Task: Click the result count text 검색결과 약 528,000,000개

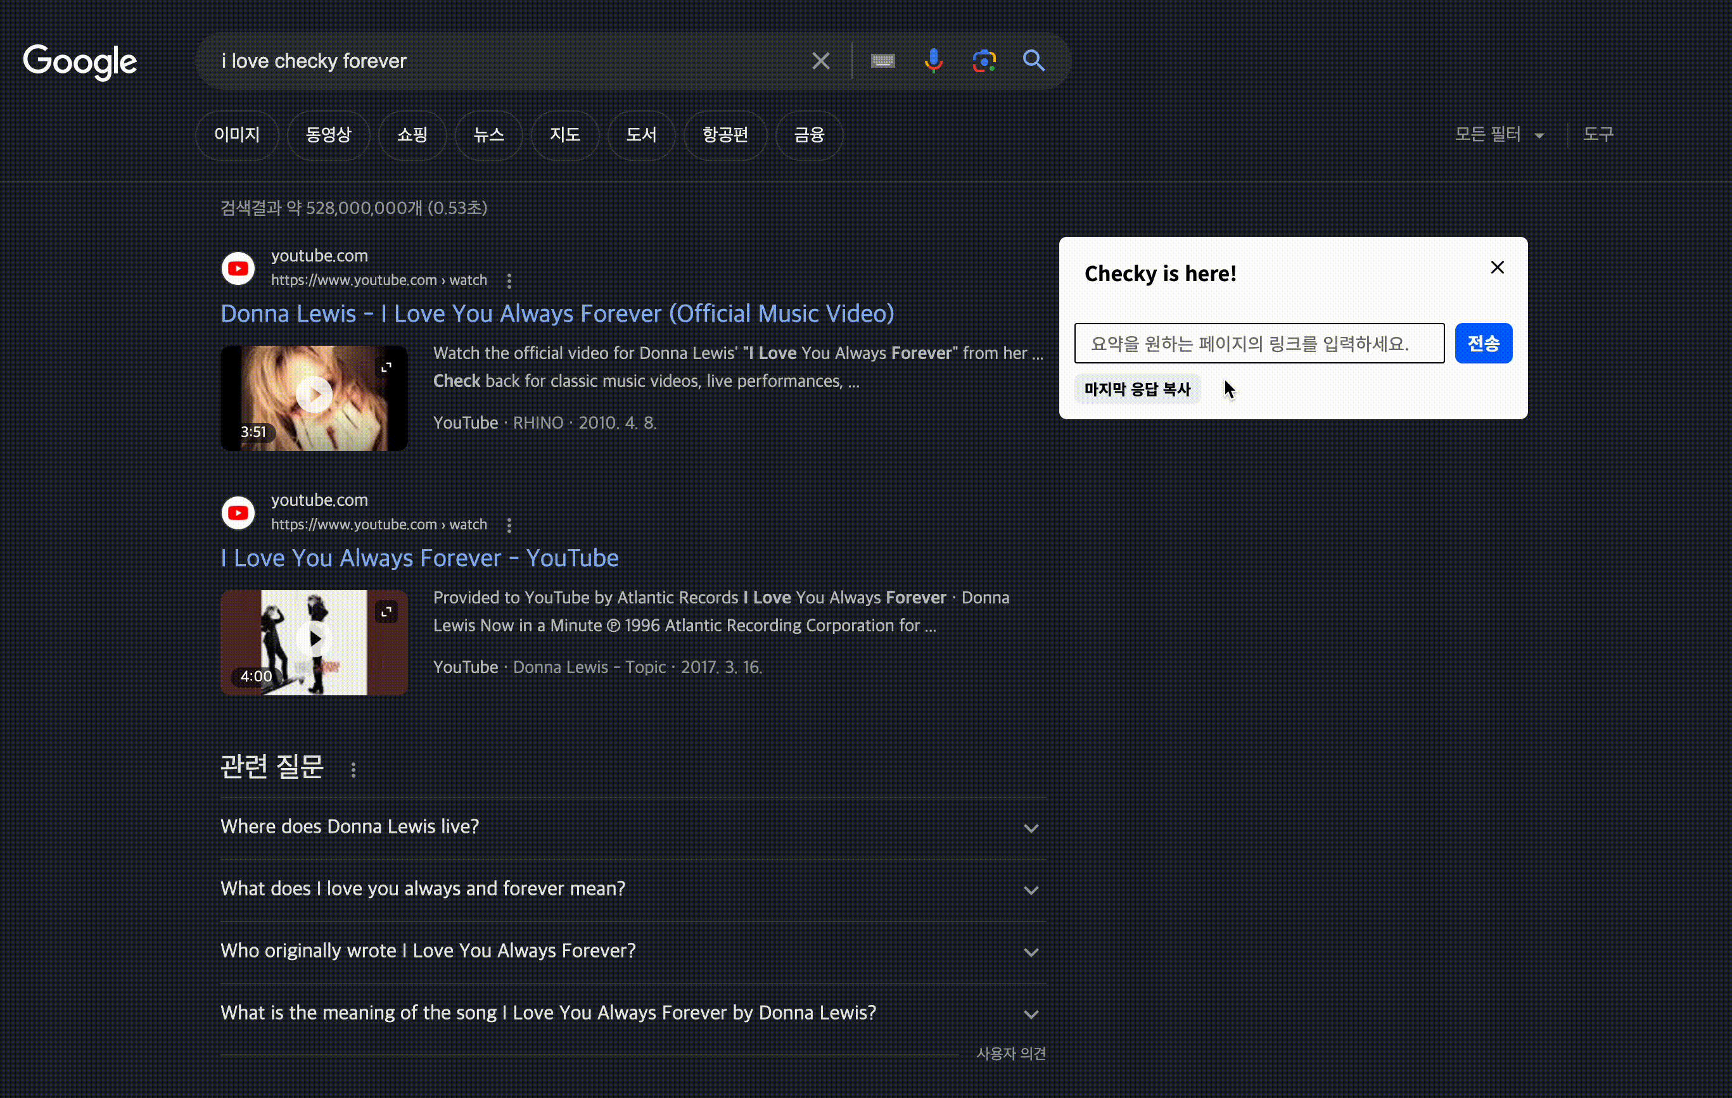Action: point(353,208)
